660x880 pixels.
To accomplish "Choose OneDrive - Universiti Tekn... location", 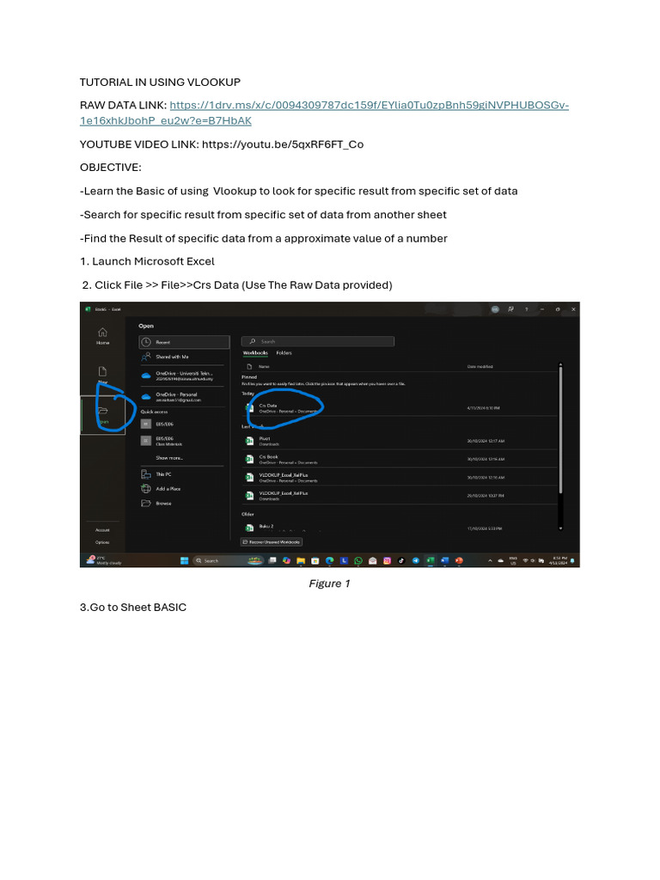I will [x=184, y=376].
